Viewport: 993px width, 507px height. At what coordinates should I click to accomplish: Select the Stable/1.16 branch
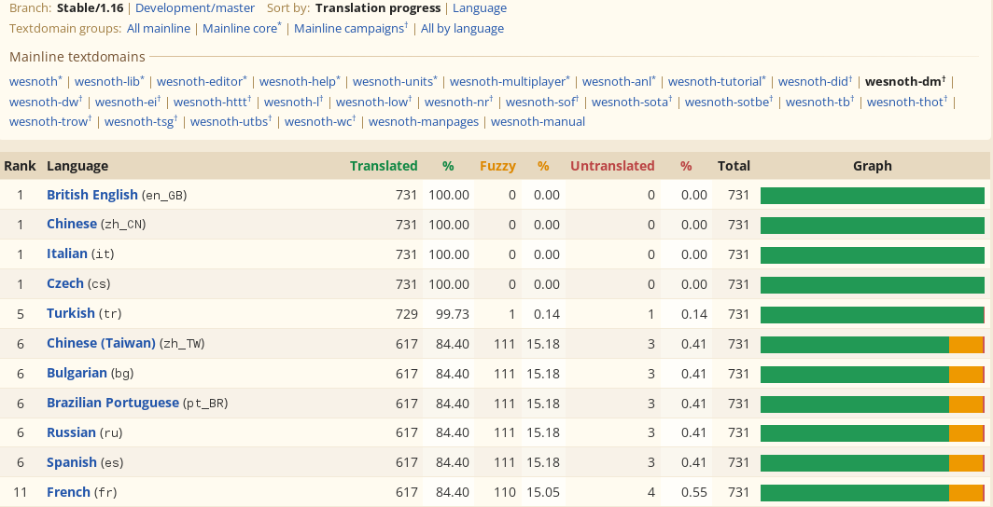coord(90,8)
